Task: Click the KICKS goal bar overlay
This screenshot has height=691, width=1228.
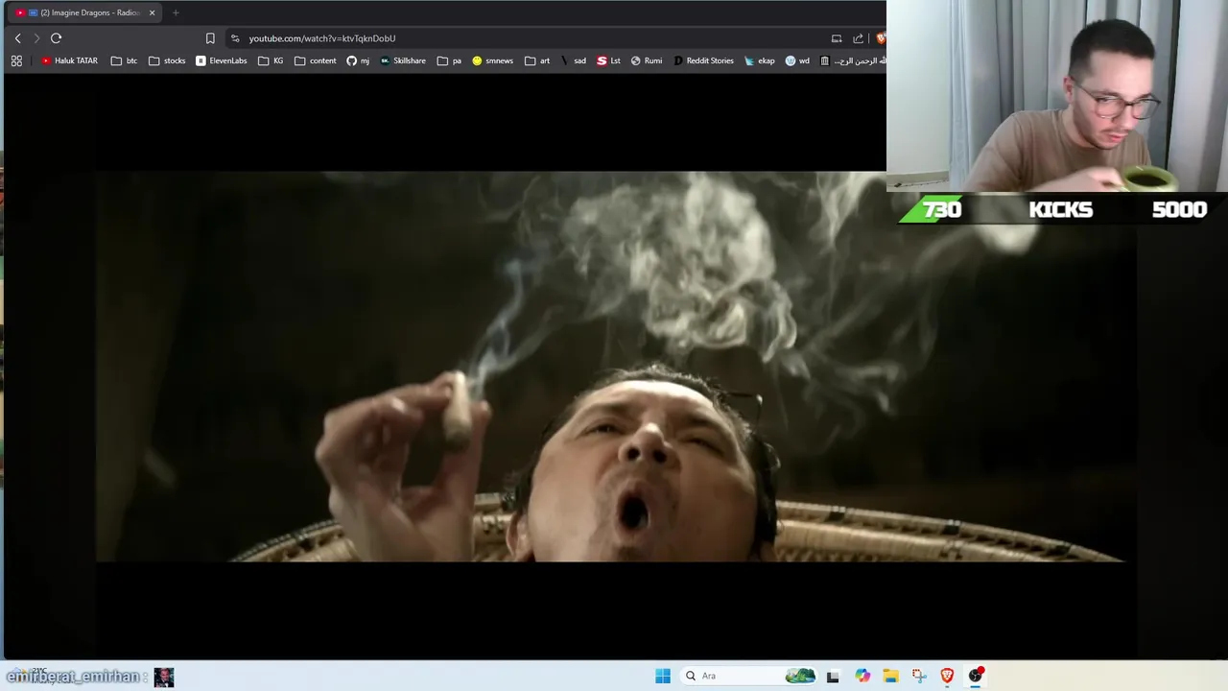Action: click(1061, 209)
